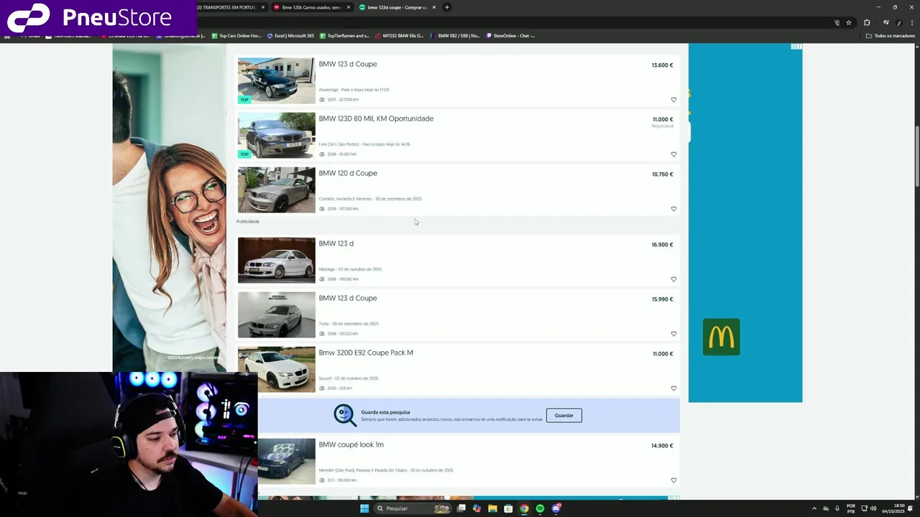Open Microsoft Store from taskbar
Image resolution: width=920 pixels, height=517 pixels.
click(508, 508)
